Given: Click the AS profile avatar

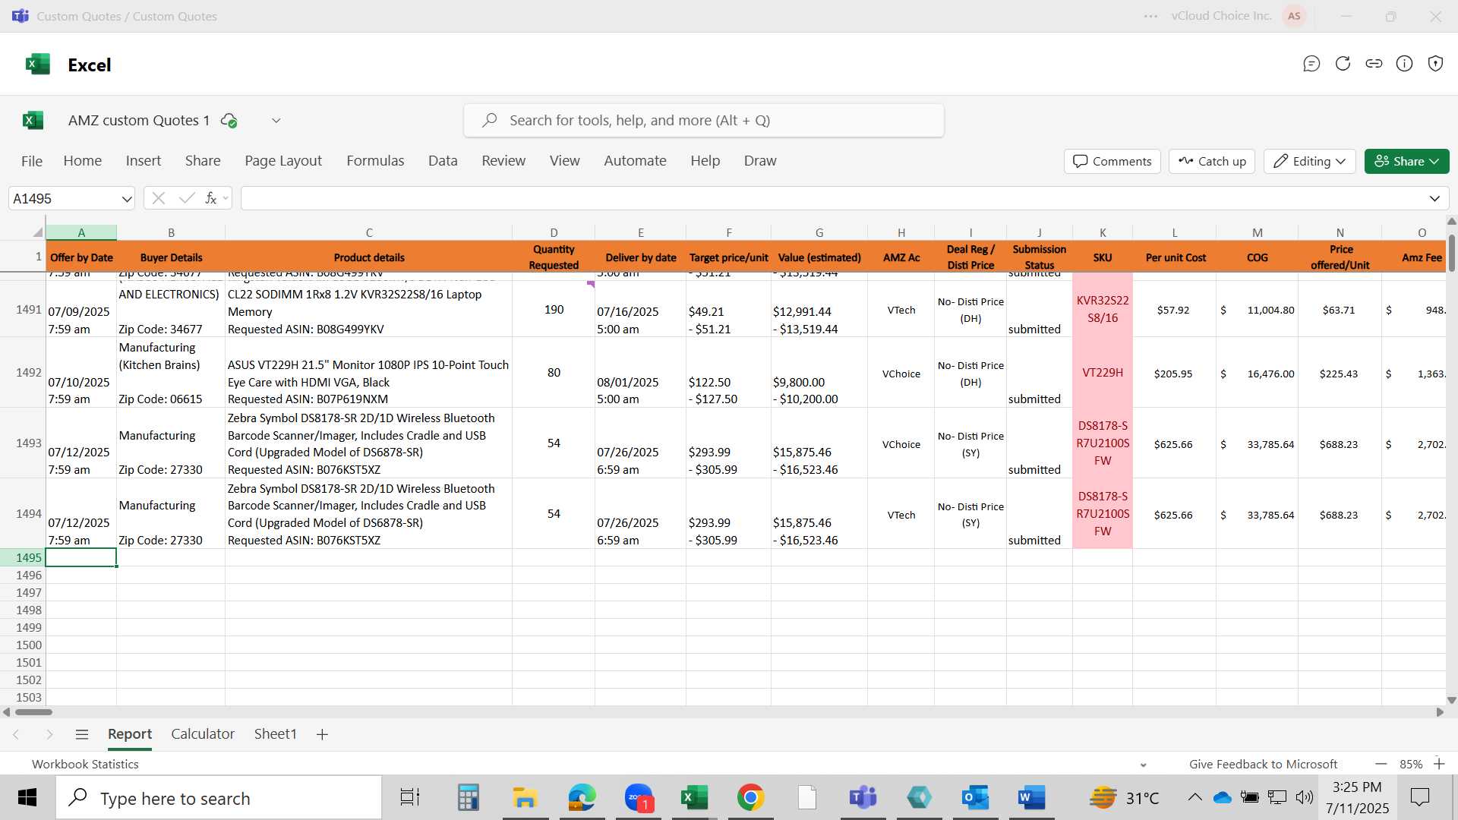Looking at the screenshot, I should coord(1294,16).
